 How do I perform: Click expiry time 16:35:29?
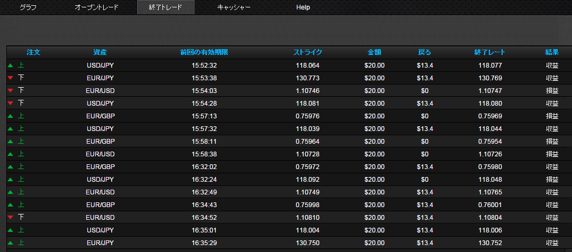(x=204, y=243)
